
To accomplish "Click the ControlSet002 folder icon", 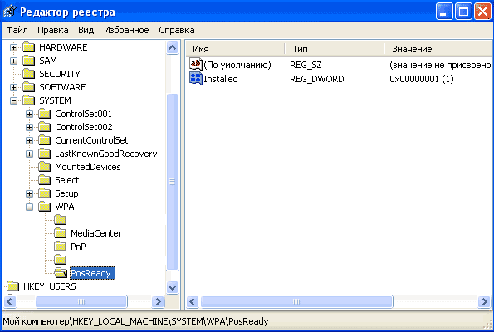I will click(x=45, y=127).
